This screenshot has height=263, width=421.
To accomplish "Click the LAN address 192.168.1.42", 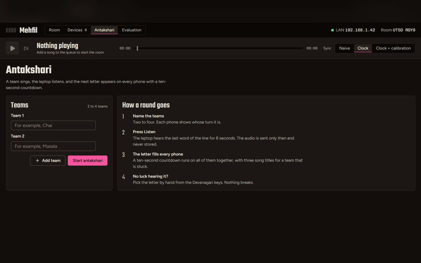I will click(360, 30).
